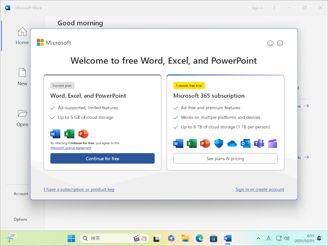
Task: Click the happy smiley feedback icon
Action: 270,43
